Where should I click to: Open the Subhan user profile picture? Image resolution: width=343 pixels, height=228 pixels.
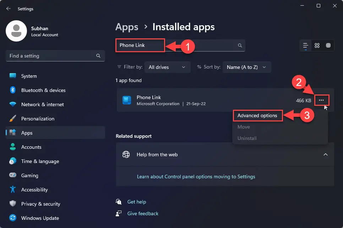pos(16,31)
